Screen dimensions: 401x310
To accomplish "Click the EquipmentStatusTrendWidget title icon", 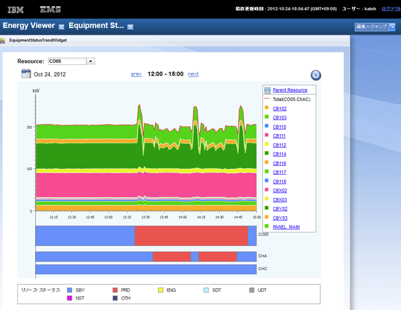I will point(3,40).
